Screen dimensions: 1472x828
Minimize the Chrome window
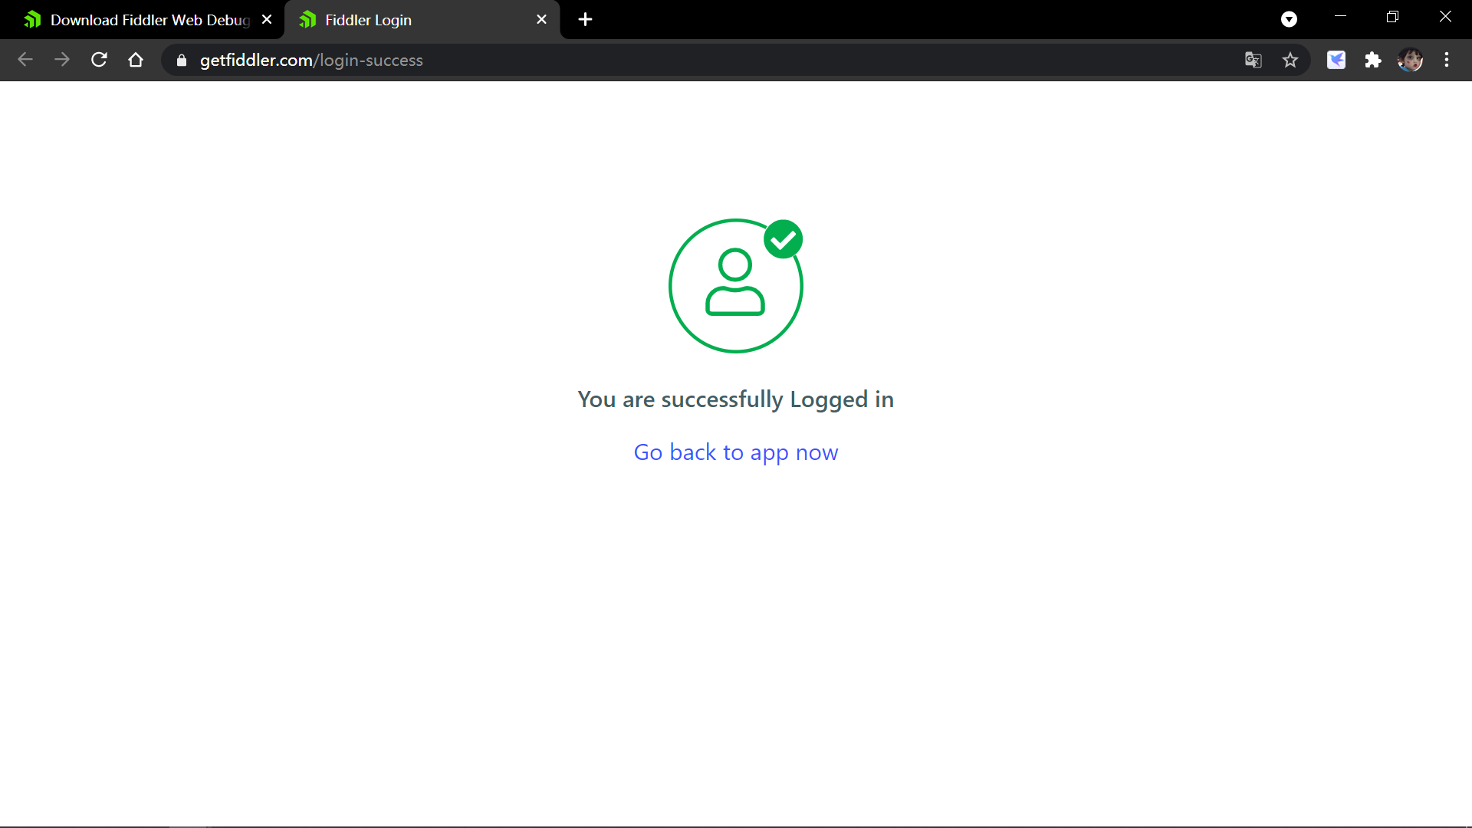(x=1341, y=17)
